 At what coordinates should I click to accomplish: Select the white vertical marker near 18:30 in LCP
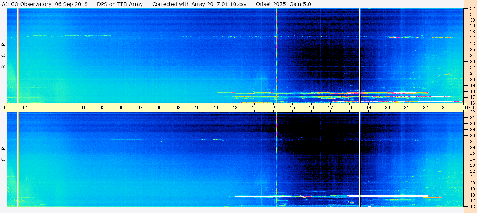pos(359,159)
